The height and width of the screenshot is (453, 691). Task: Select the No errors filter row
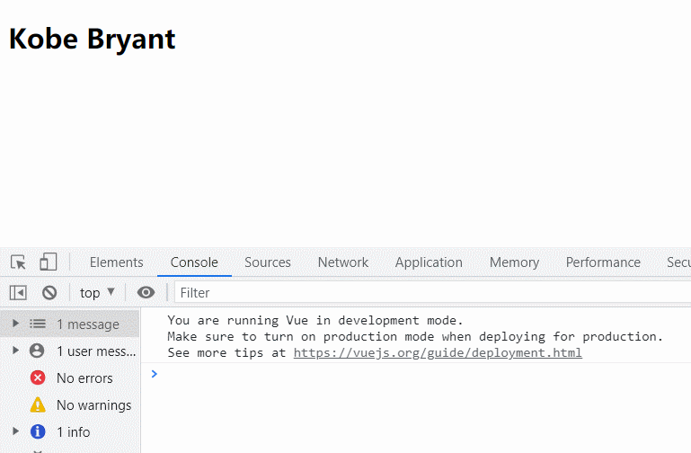click(69, 377)
